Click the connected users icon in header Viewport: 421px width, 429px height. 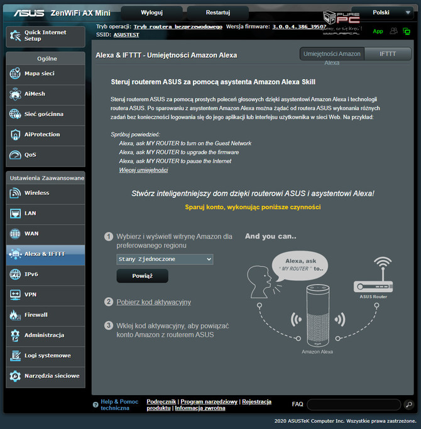click(x=393, y=31)
